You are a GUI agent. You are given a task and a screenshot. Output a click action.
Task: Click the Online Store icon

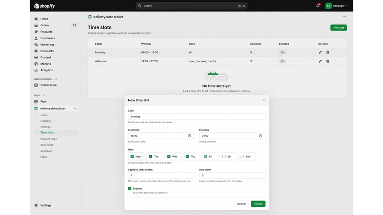[36, 85]
